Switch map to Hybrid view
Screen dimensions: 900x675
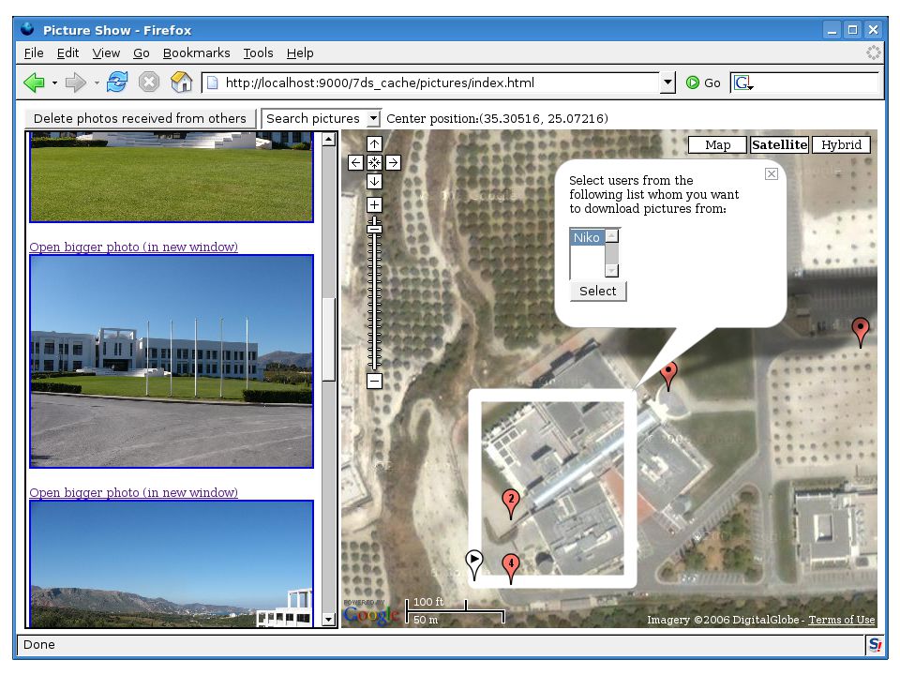pos(842,144)
